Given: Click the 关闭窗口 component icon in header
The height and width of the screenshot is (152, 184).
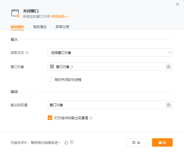Looking at the screenshot, I should (15, 13).
